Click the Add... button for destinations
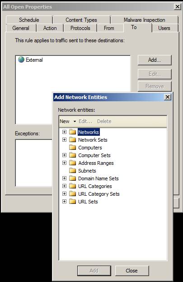Screen dimensions: 183x282 155,60
